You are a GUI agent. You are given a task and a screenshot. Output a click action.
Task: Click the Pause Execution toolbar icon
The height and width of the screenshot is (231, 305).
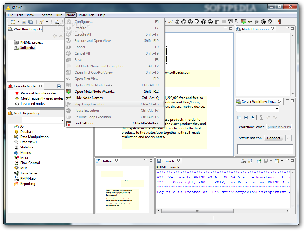coord(263,22)
